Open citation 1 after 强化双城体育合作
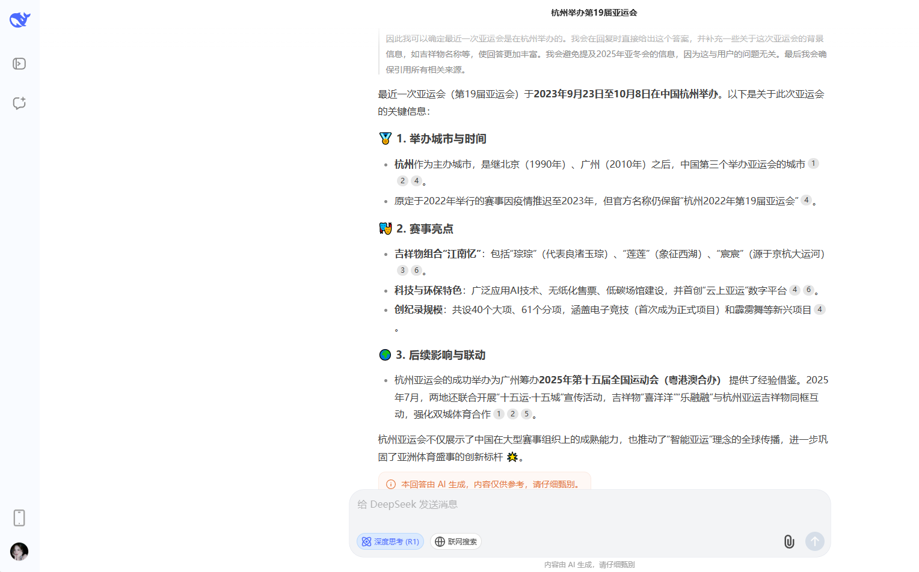This screenshot has width=919, height=572. 499,414
